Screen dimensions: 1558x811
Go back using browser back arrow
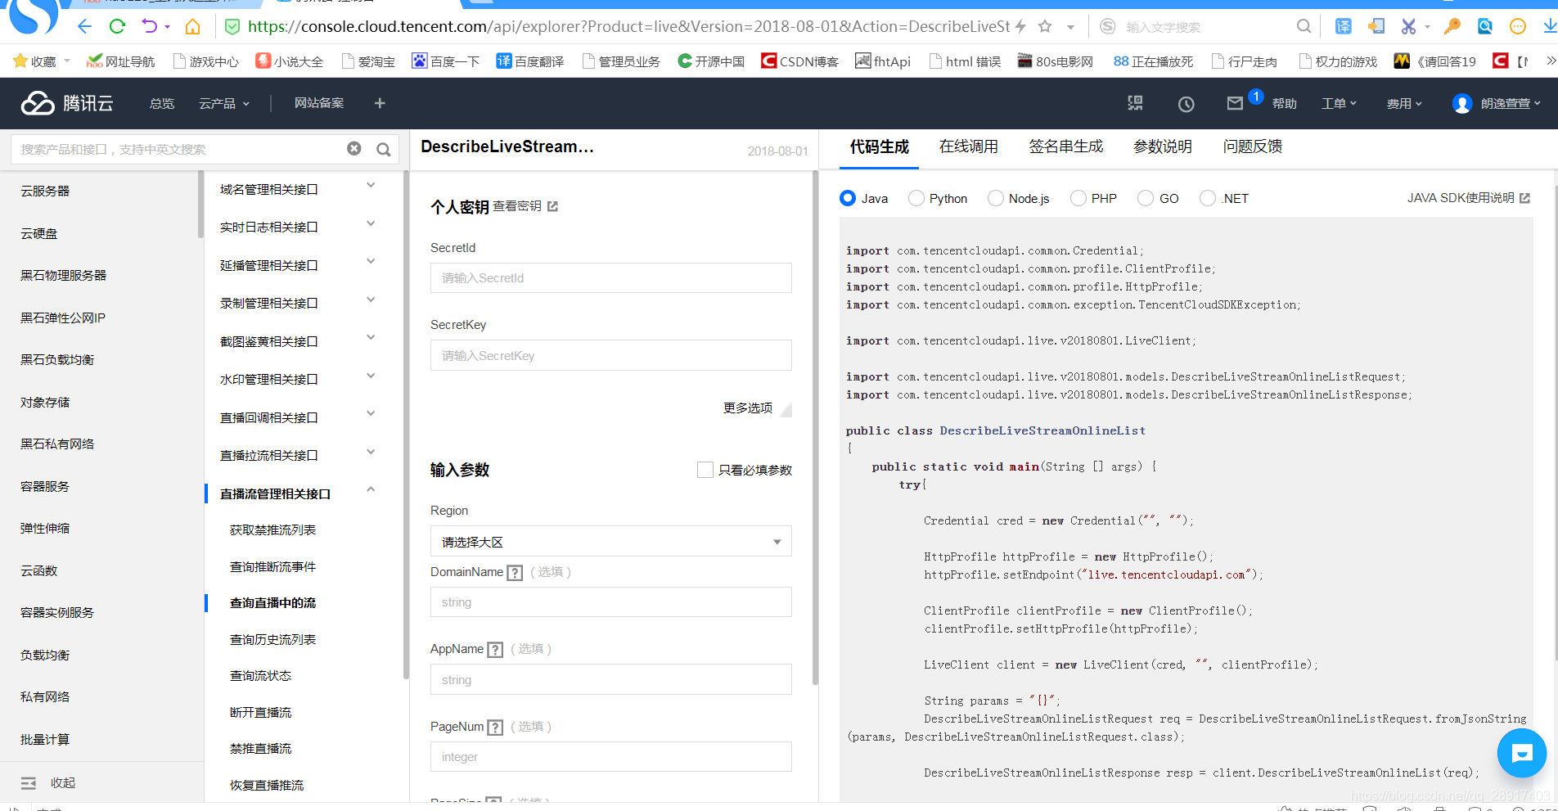[84, 27]
